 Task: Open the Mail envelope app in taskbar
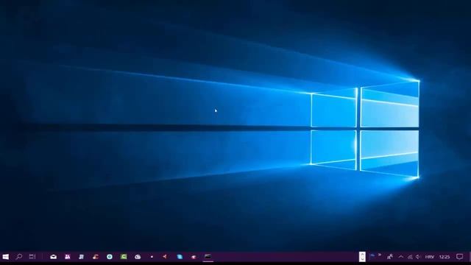54,257
